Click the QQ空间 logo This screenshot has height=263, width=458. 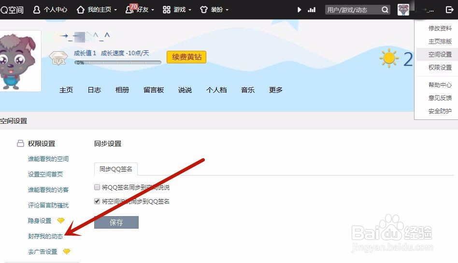point(12,10)
